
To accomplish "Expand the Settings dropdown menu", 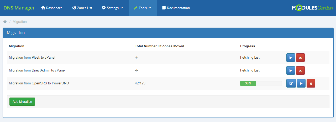I will [x=112, y=8].
